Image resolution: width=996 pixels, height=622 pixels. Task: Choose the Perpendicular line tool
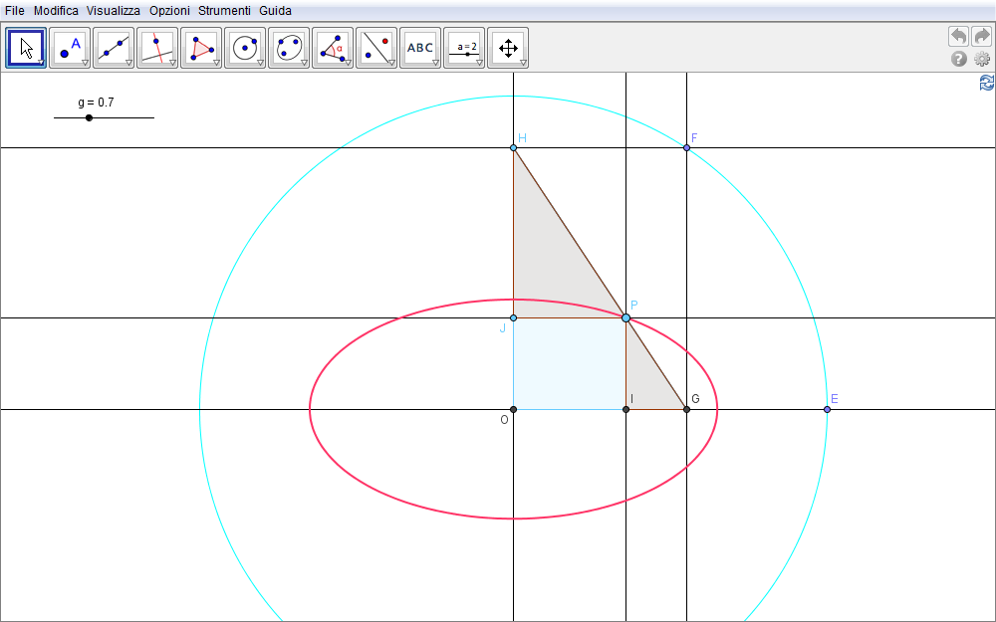156,47
